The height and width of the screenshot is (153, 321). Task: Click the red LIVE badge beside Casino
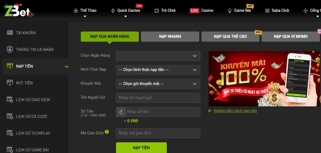195,11
